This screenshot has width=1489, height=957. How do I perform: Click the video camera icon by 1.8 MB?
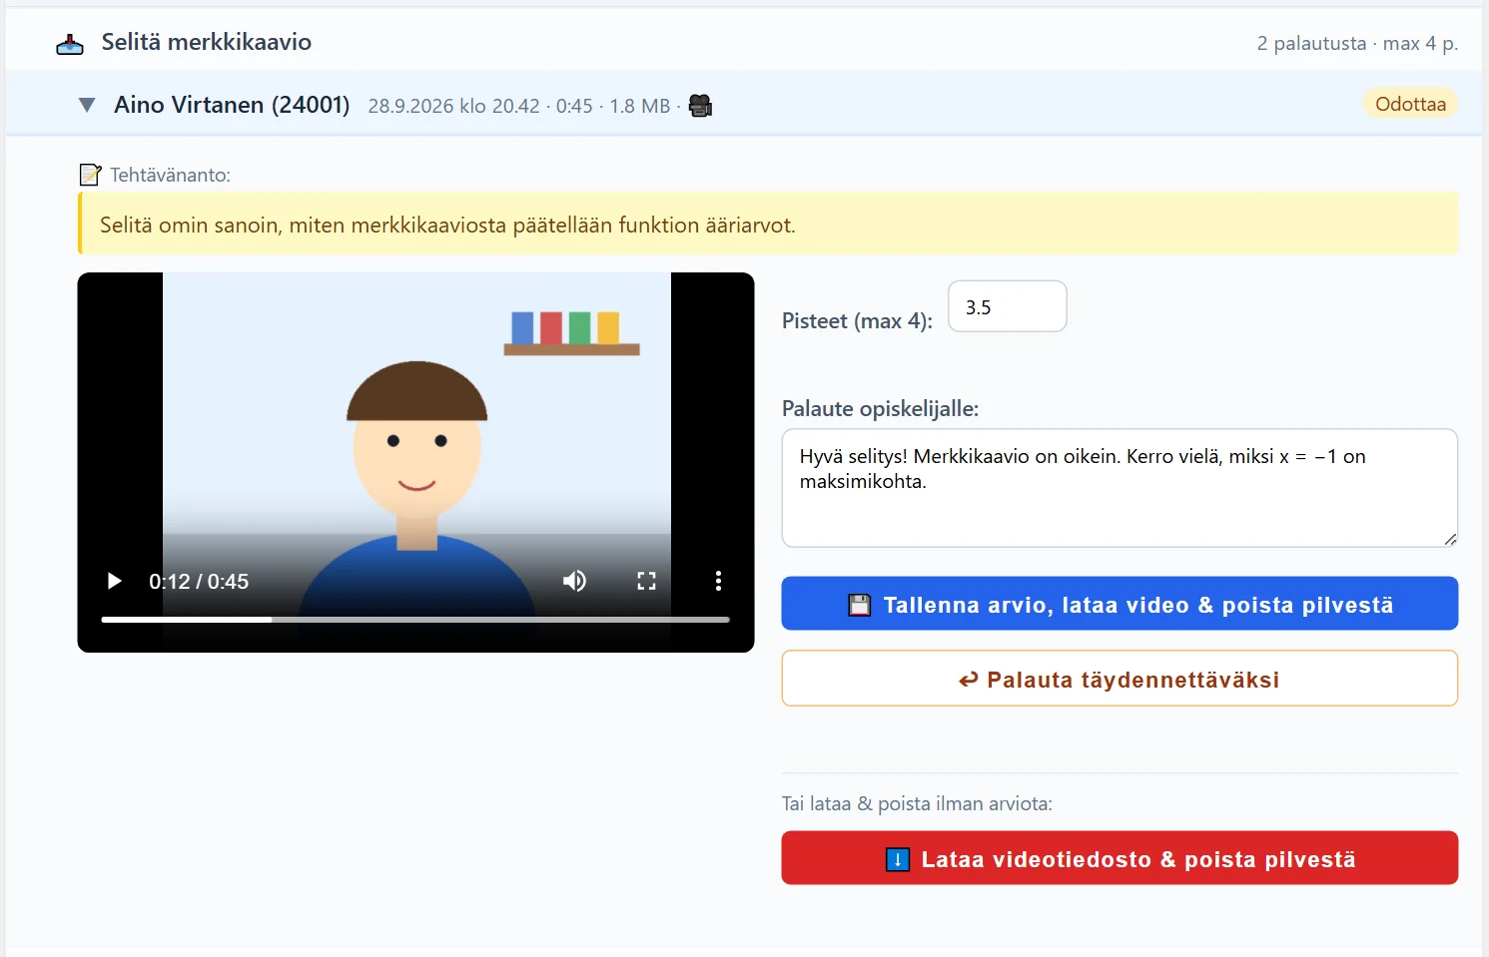(701, 106)
